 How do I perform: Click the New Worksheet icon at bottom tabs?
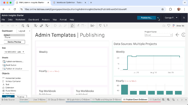click(163, 100)
